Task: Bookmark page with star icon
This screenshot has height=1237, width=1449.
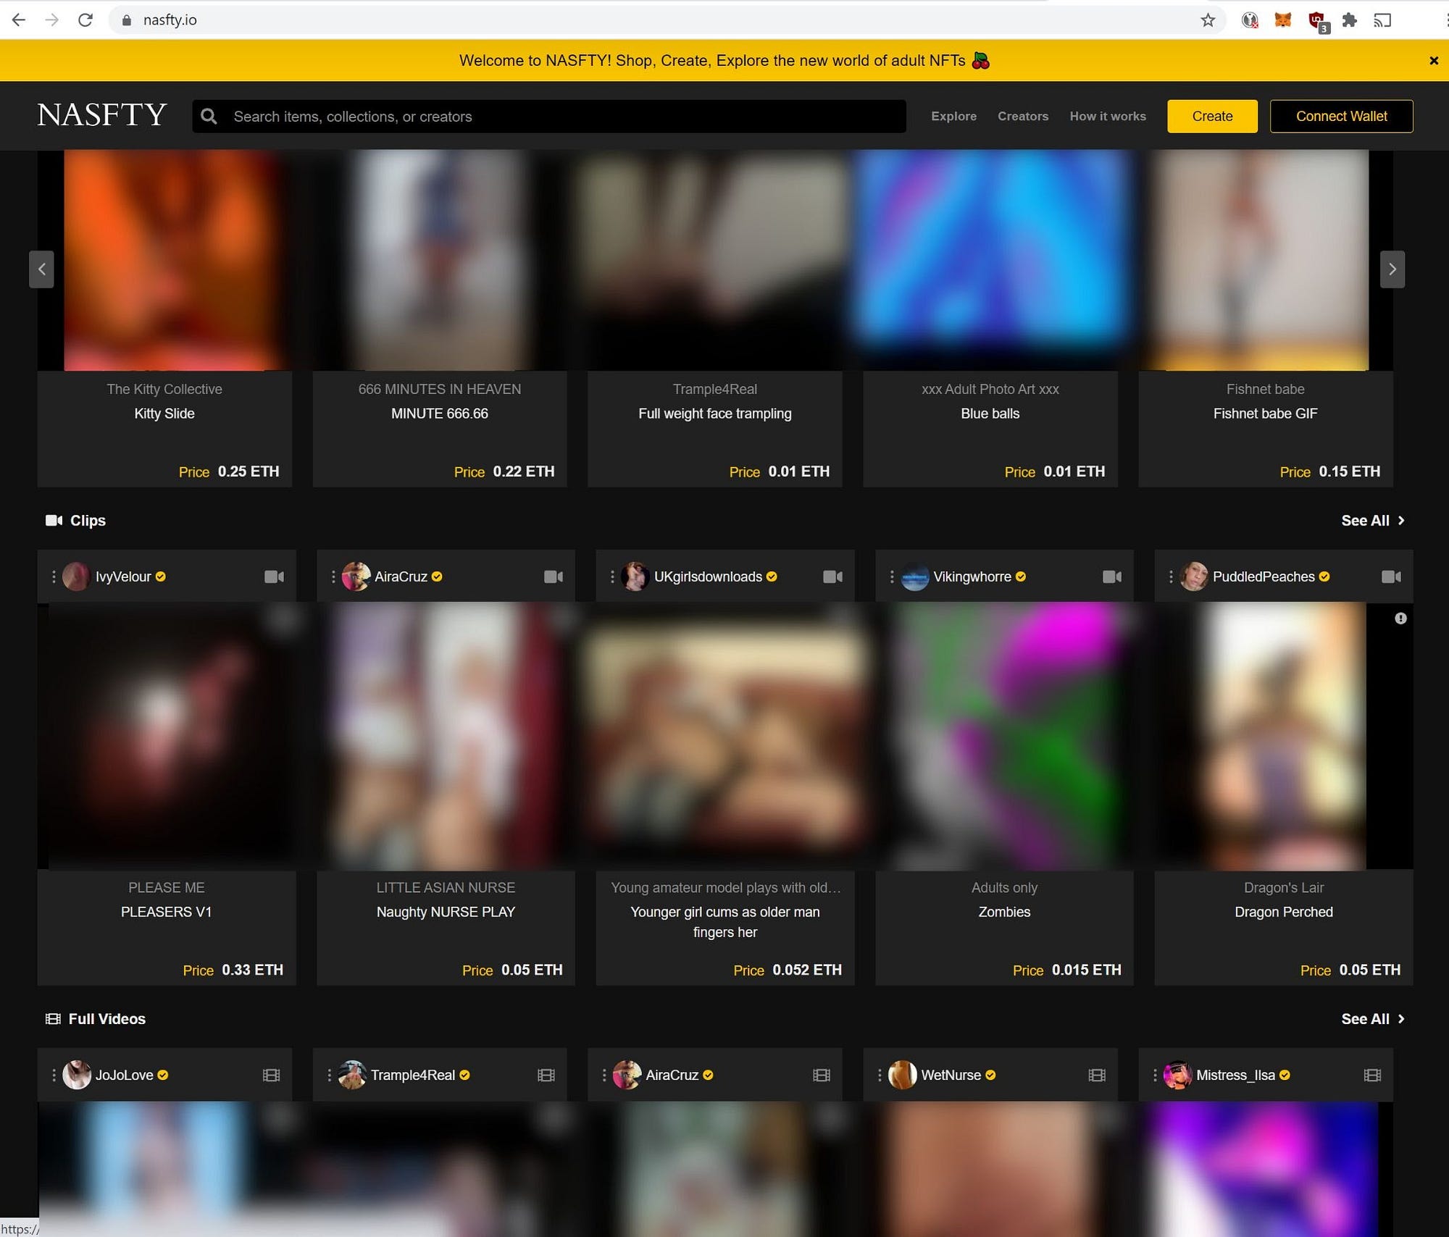Action: (1207, 20)
